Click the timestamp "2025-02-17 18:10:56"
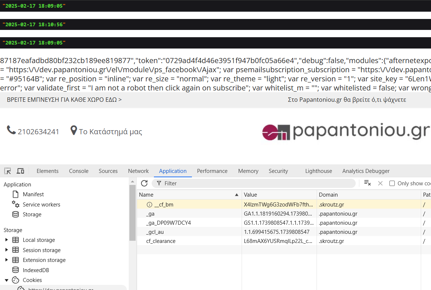The image size is (431, 290). tap(34, 24)
